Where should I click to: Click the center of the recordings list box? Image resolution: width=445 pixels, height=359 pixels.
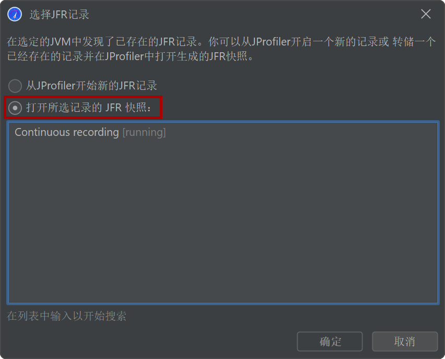pyautogui.click(x=223, y=213)
